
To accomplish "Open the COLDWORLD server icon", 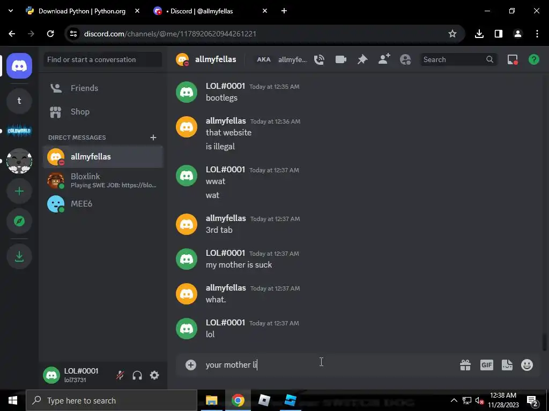I will (x=19, y=131).
